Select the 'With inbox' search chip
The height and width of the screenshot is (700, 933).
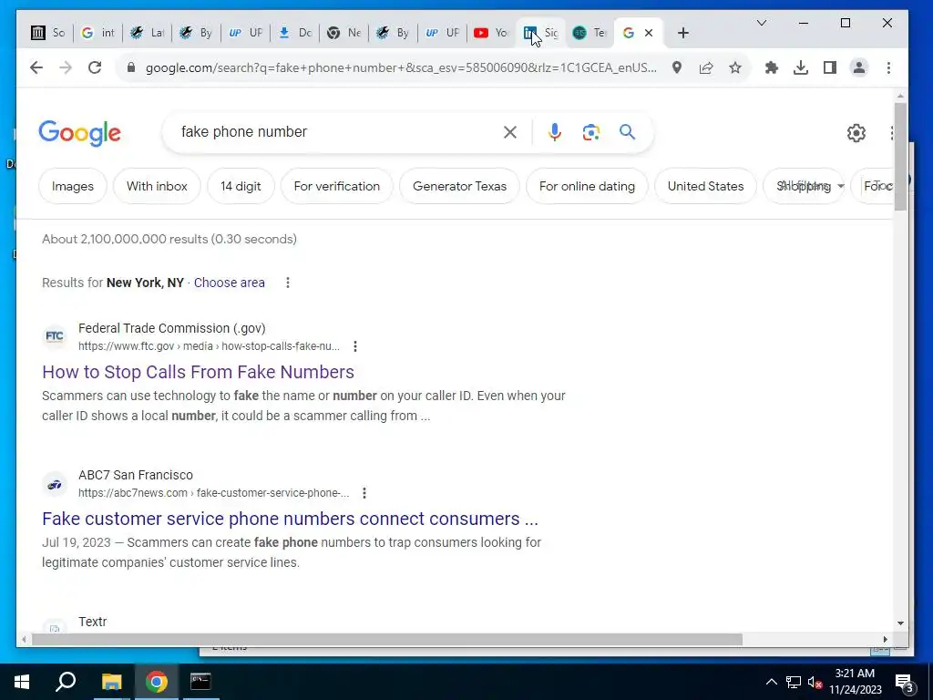[157, 186]
